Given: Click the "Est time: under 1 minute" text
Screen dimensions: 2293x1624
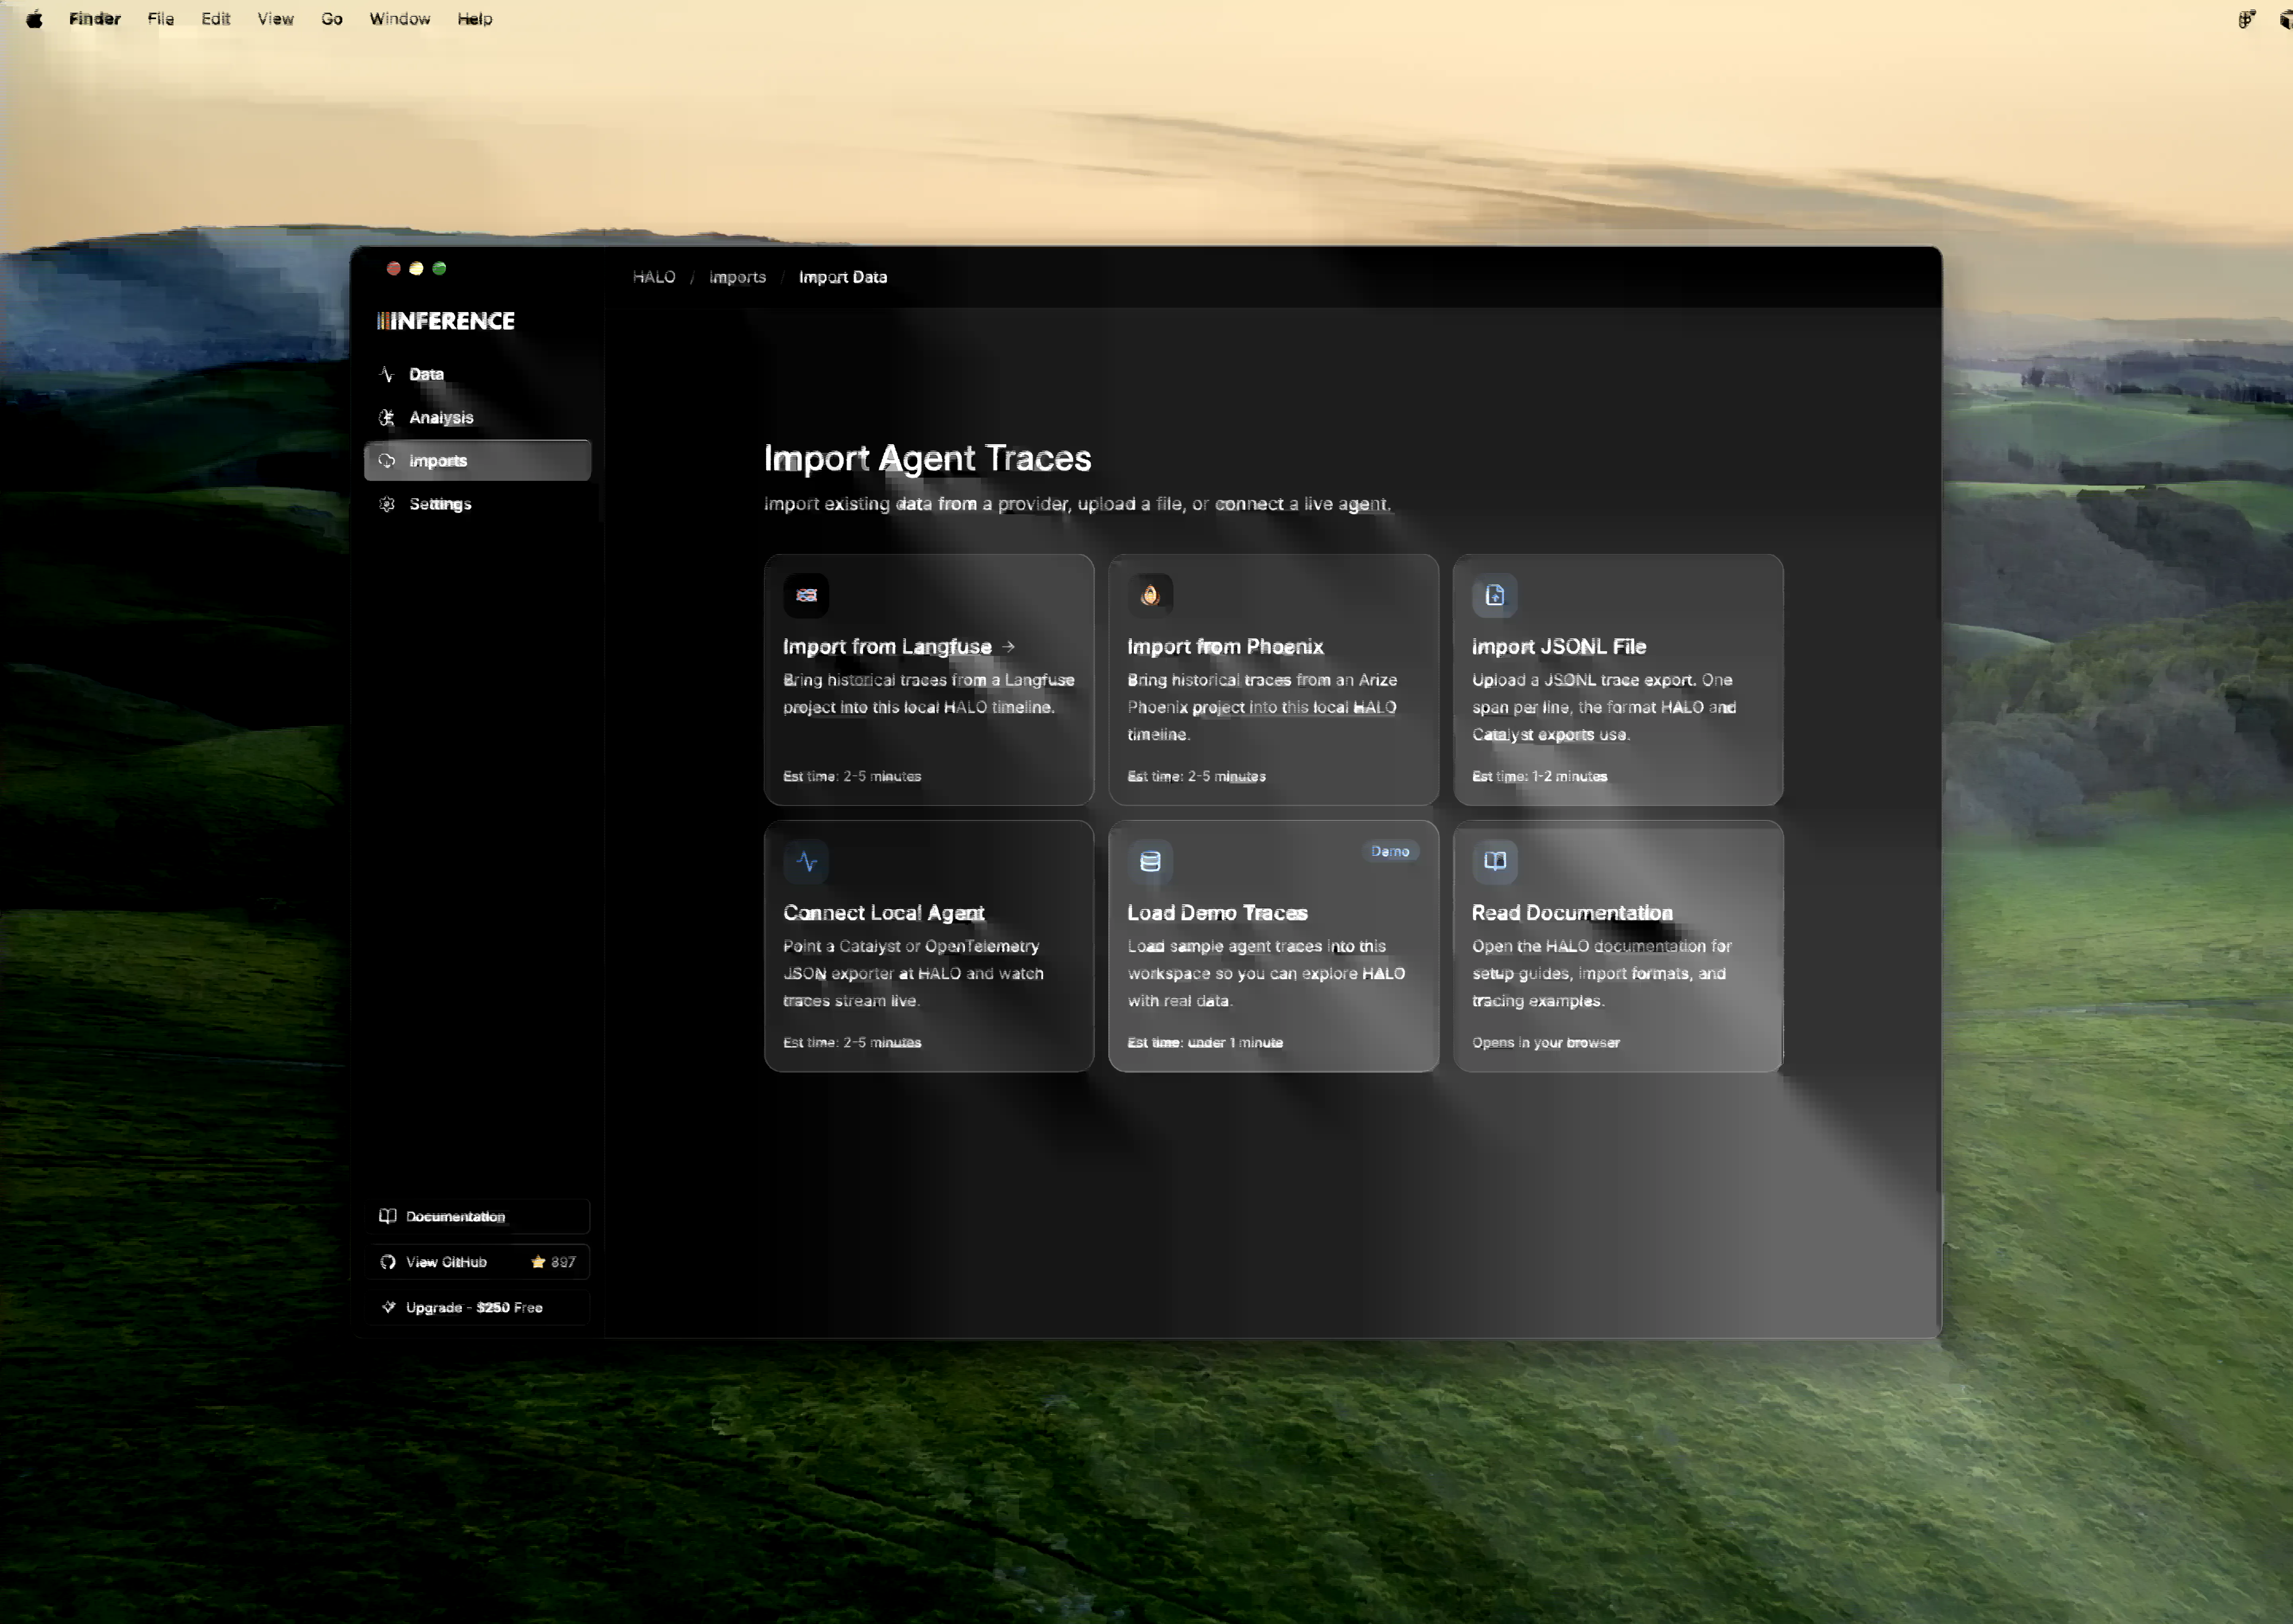Looking at the screenshot, I should pyautogui.click(x=1205, y=1042).
